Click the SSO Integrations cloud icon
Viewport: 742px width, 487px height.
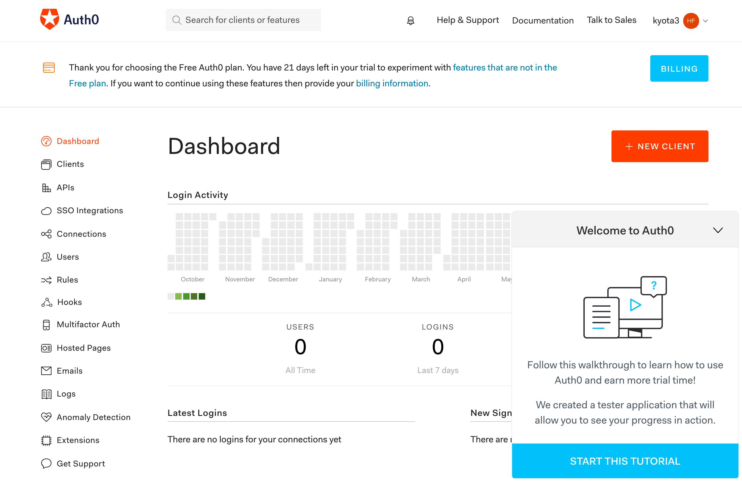(x=46, y=211)
